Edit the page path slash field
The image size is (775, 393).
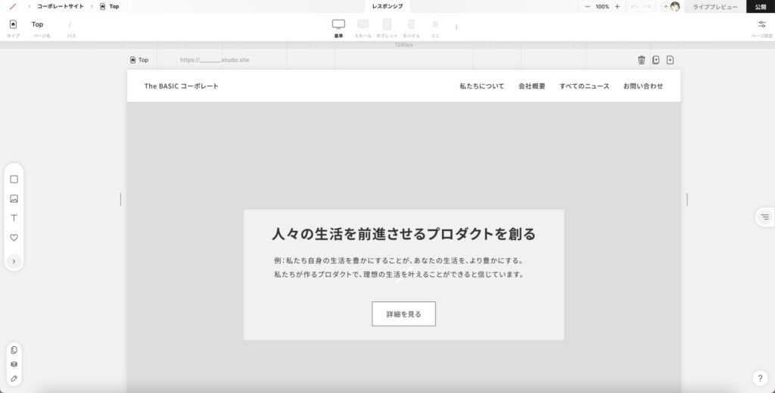[70, 24]
